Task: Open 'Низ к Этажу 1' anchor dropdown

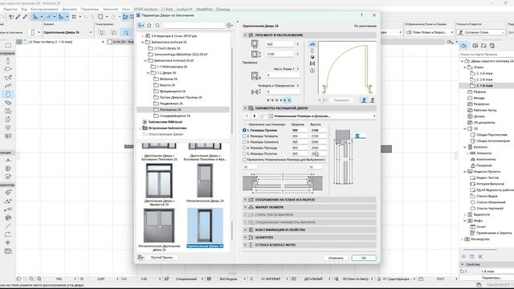Action: (x=286, y=69)
